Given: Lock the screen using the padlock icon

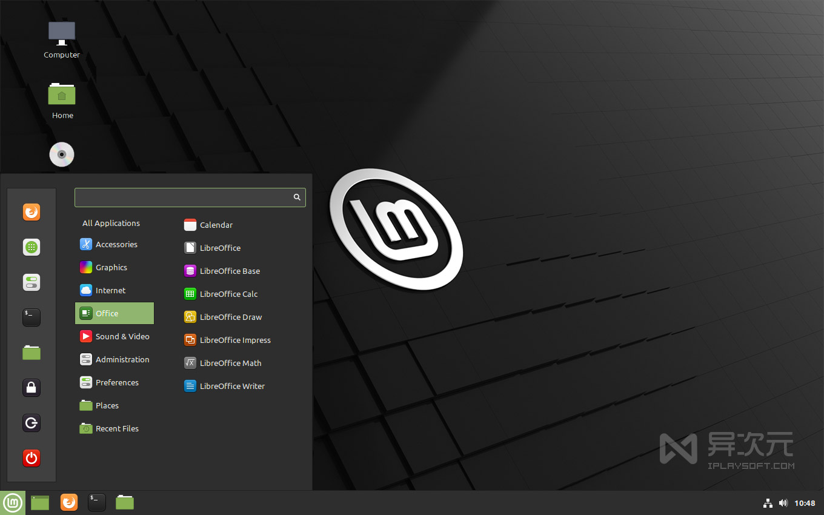Looking at the screenshot, I should pos(31,387).
